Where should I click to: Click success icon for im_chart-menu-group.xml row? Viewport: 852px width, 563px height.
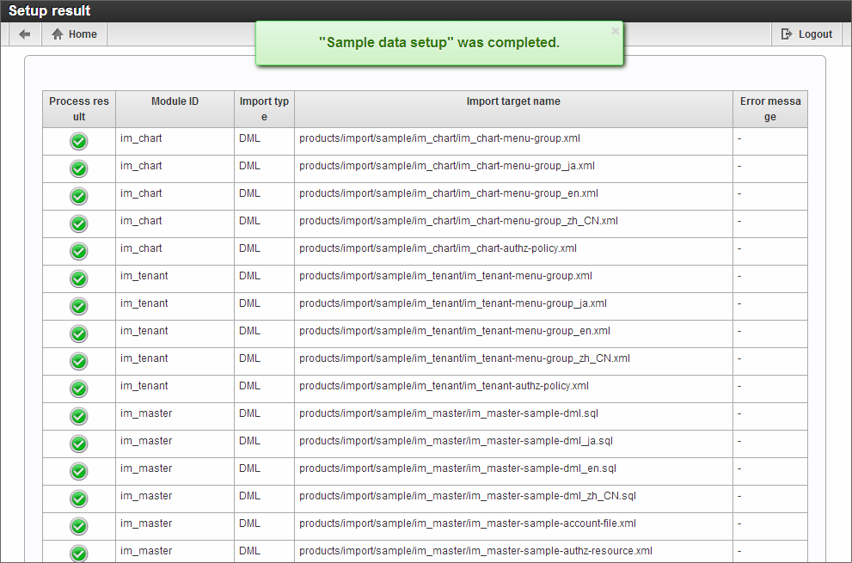pyautogui.click(x=79, y=141)
